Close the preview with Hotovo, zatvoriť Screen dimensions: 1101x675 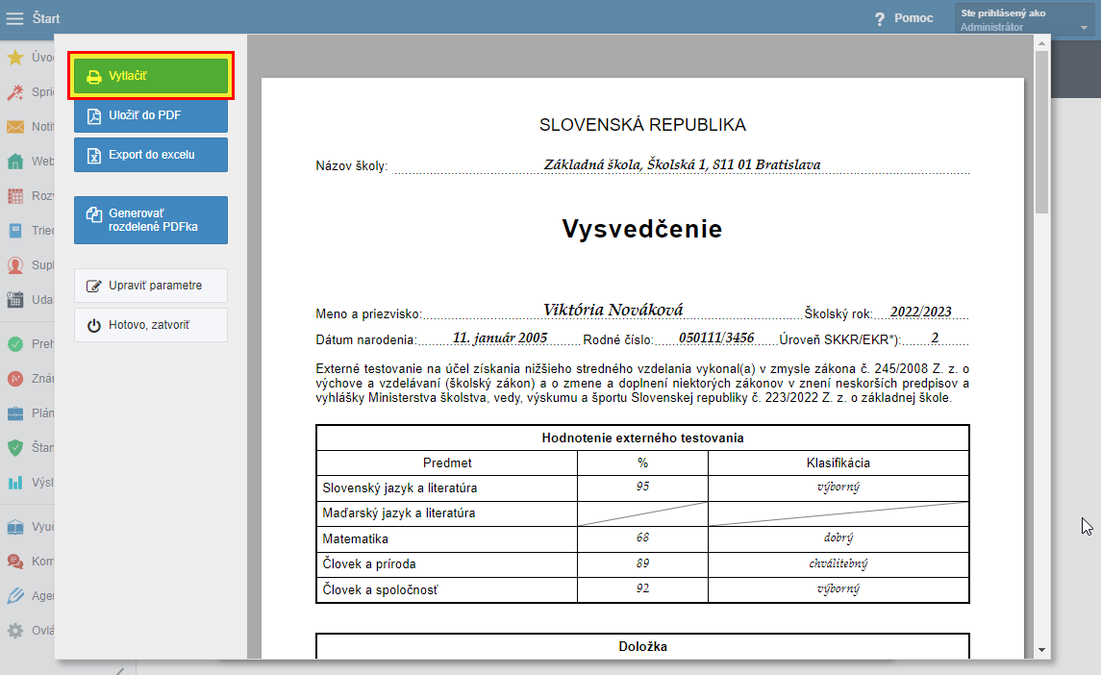tap(151, 325)
